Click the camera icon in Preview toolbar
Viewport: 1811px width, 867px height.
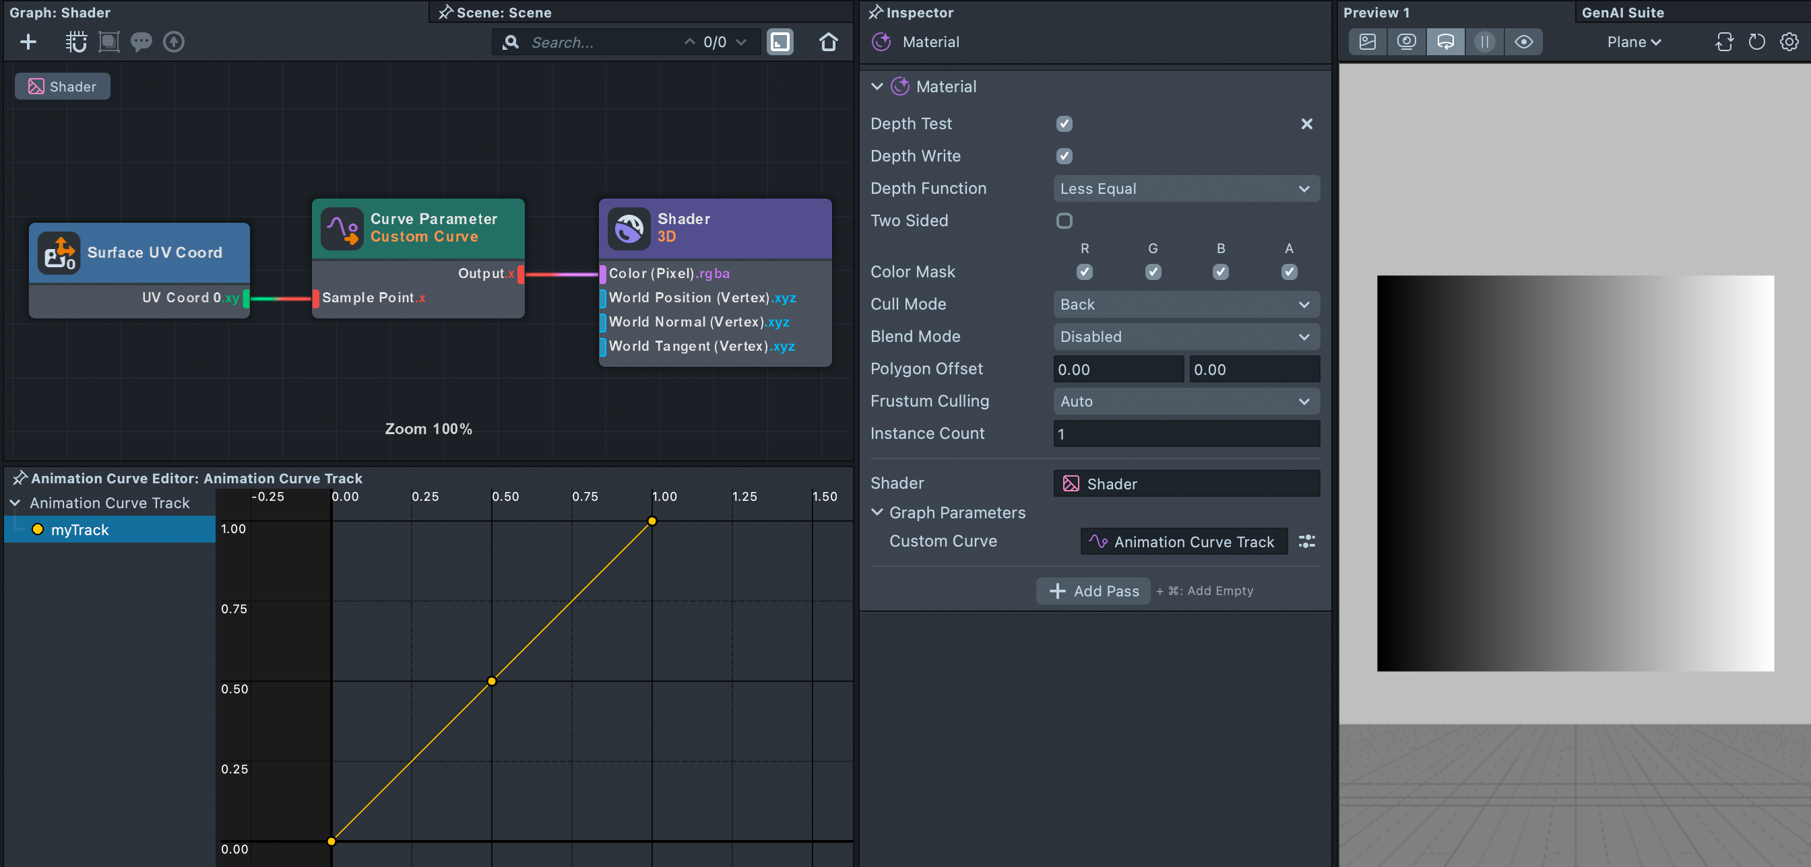point(1406,42)
